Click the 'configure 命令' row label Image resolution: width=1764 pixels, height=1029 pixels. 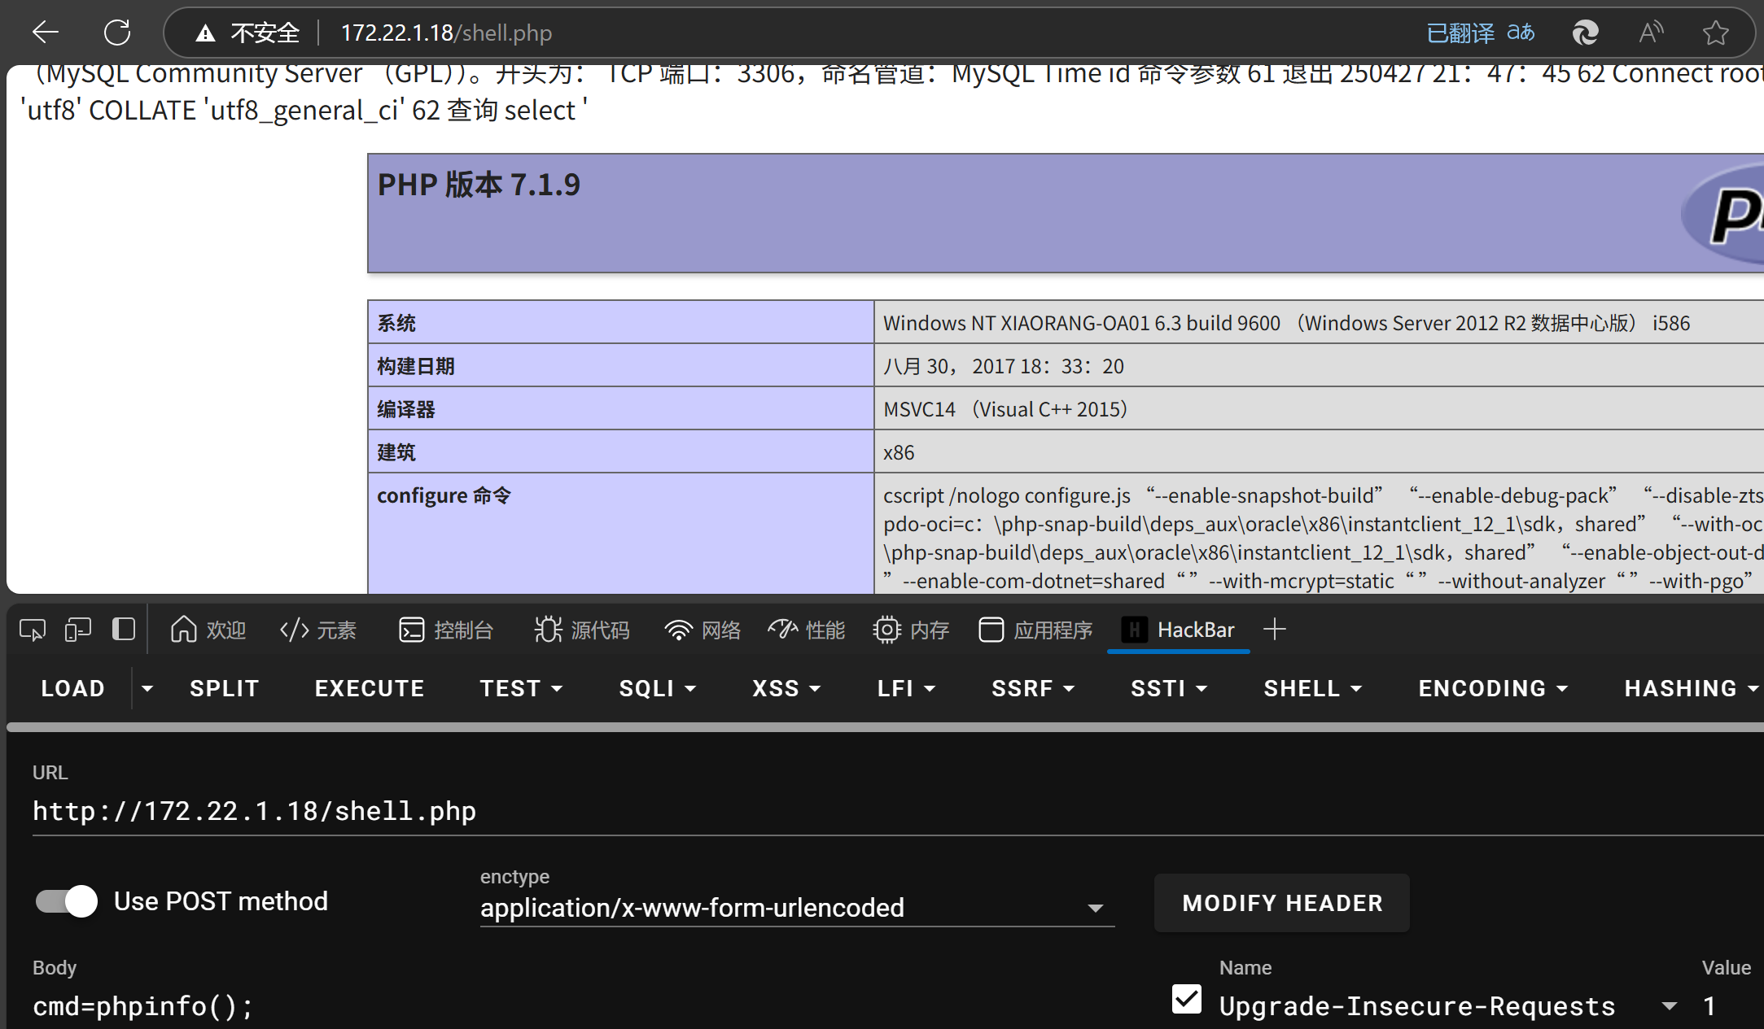(x=444, y=495)
